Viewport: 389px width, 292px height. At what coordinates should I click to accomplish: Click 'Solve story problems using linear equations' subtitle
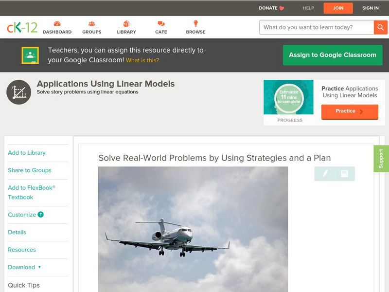pos(88,92)
